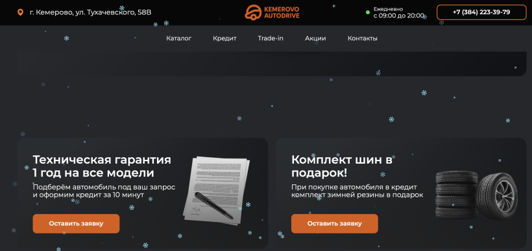Call the +7 (384) 223-39-79 phone button
This screenshot has width=532, height=251.
(481, 12)
